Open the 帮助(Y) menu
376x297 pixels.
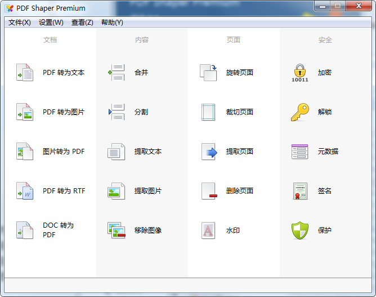click(x=112, y=23)
